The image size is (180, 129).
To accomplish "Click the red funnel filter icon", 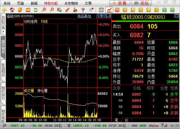I will (83, 10).
